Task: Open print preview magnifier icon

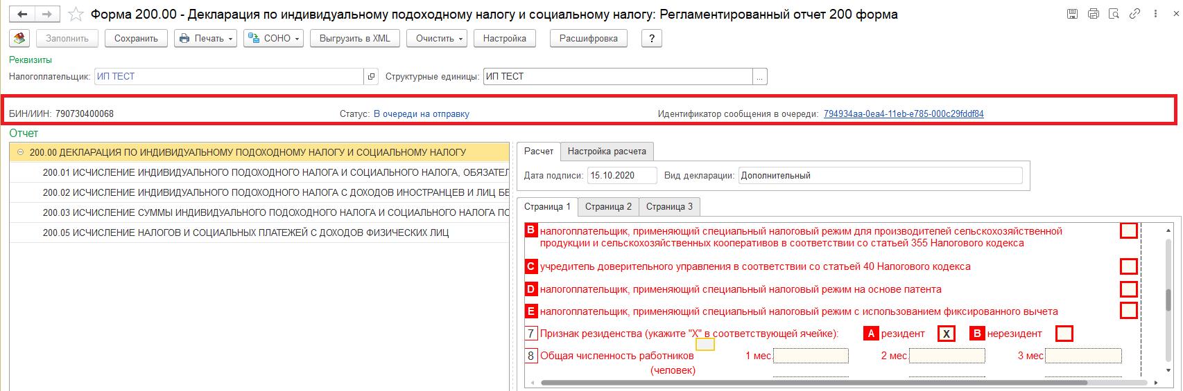Action: coord(1114,14)
